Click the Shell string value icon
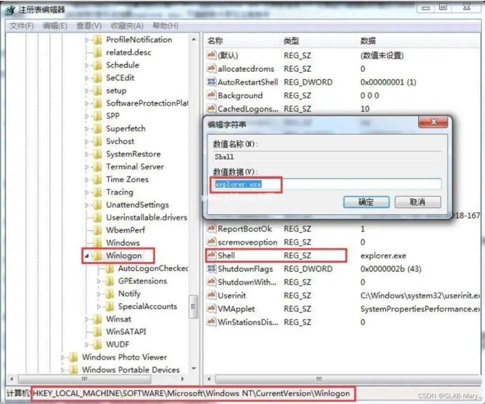Screen dimensions: 485x404 coord(211,256)
